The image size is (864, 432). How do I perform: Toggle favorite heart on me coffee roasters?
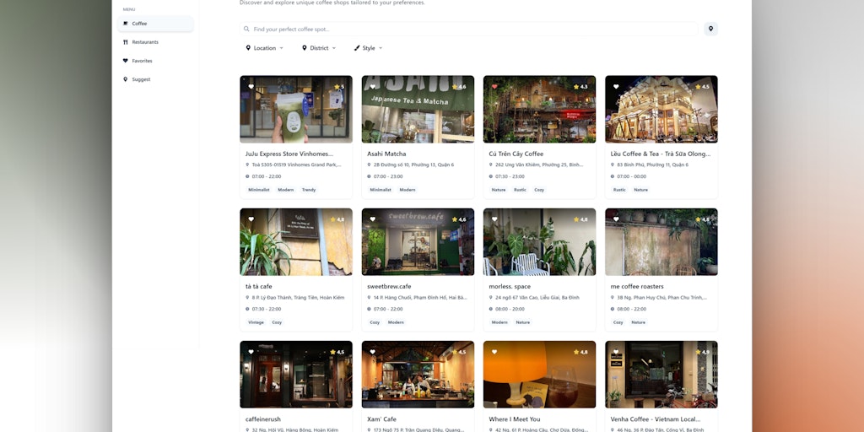616,219
